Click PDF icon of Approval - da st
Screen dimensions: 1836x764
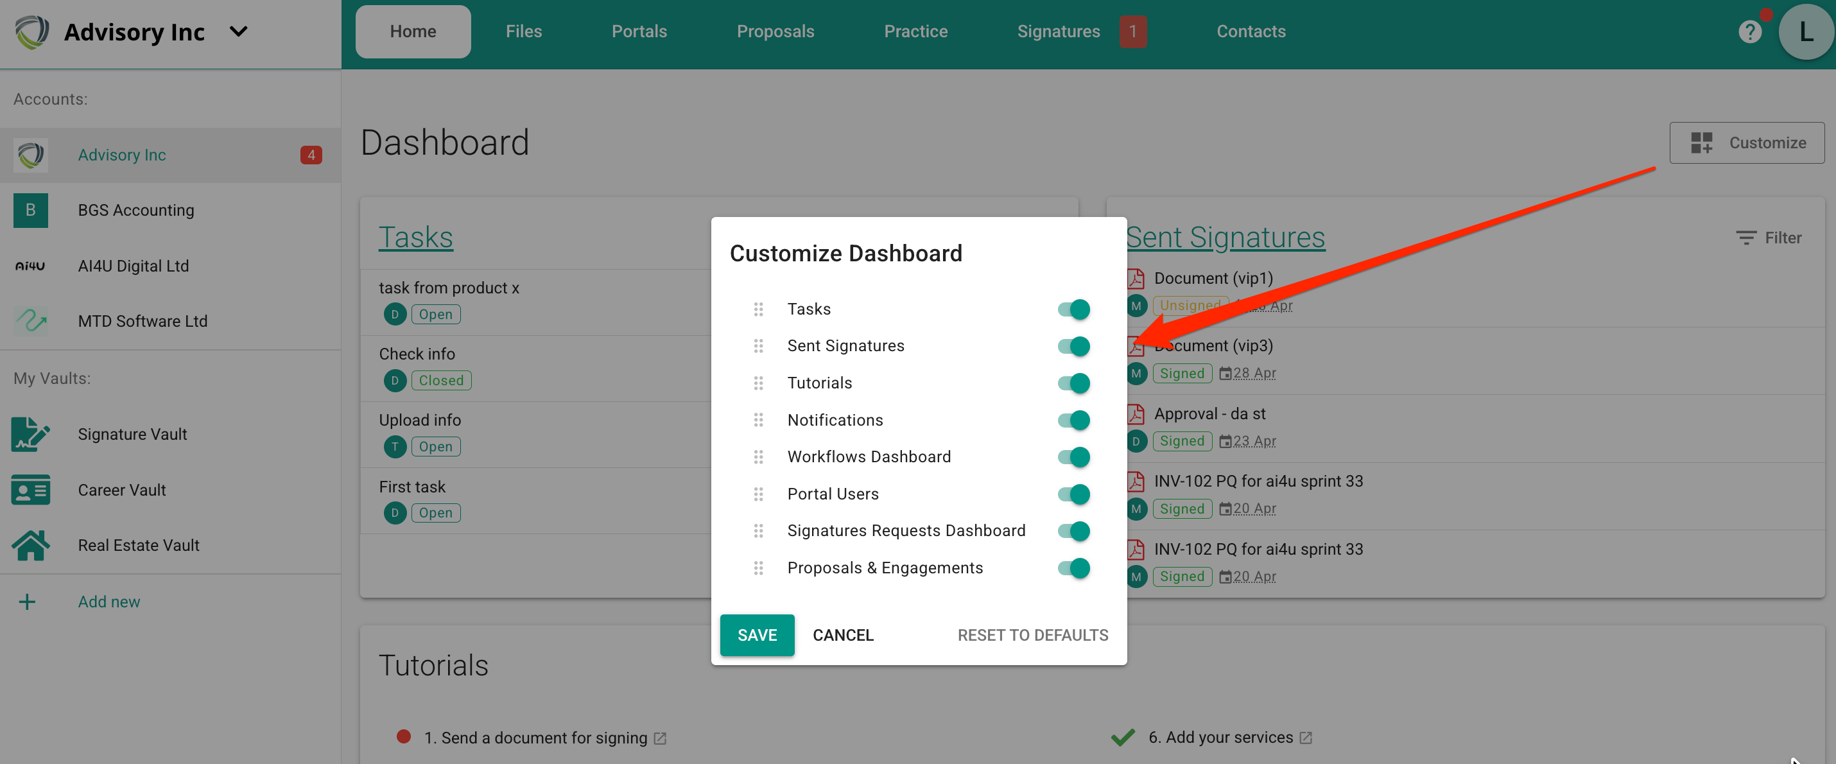pyautogui.click(x=1136, y=414)
